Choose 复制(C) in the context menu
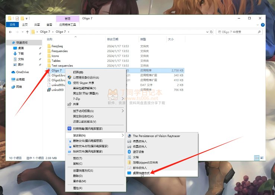275x195 pixels. [96, 163]
